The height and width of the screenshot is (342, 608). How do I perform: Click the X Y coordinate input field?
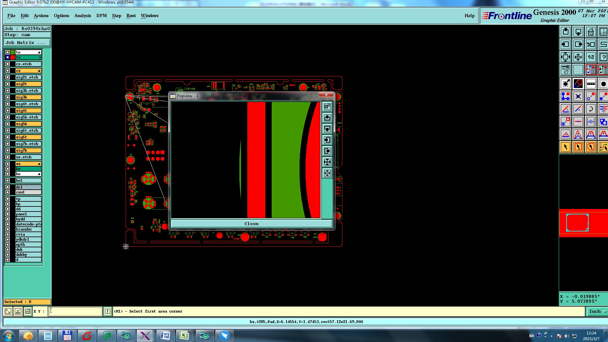tap(75, 311)
